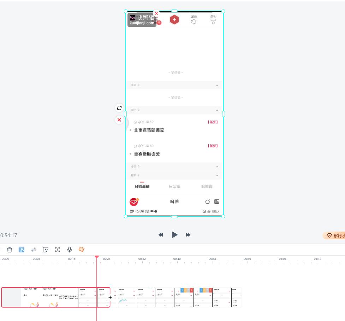Click the swap arrows tool in the toolbar
Image resolution: width=345 pixels, height=321 pixels.
(x=34, y=250)
